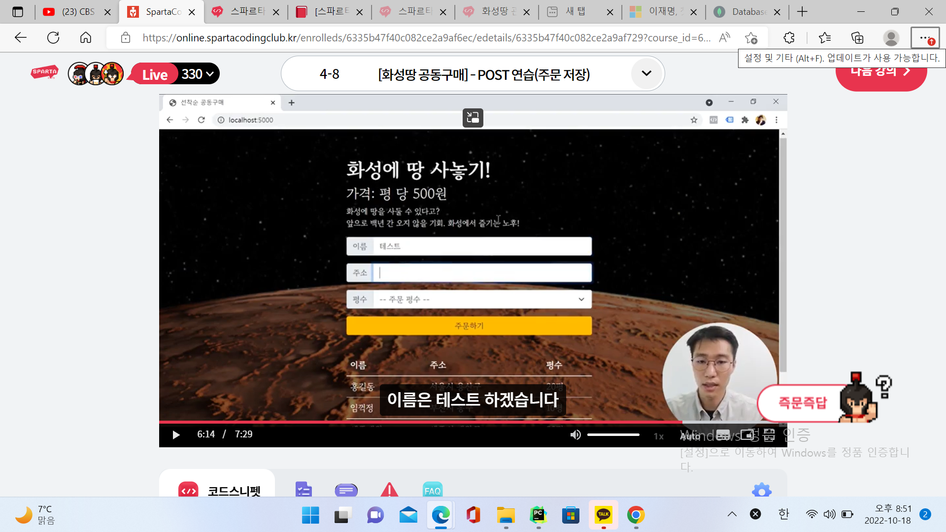The height and width of the screenshot is (532, 946).
Task: Play the lecture video
Action: [176, 434]
